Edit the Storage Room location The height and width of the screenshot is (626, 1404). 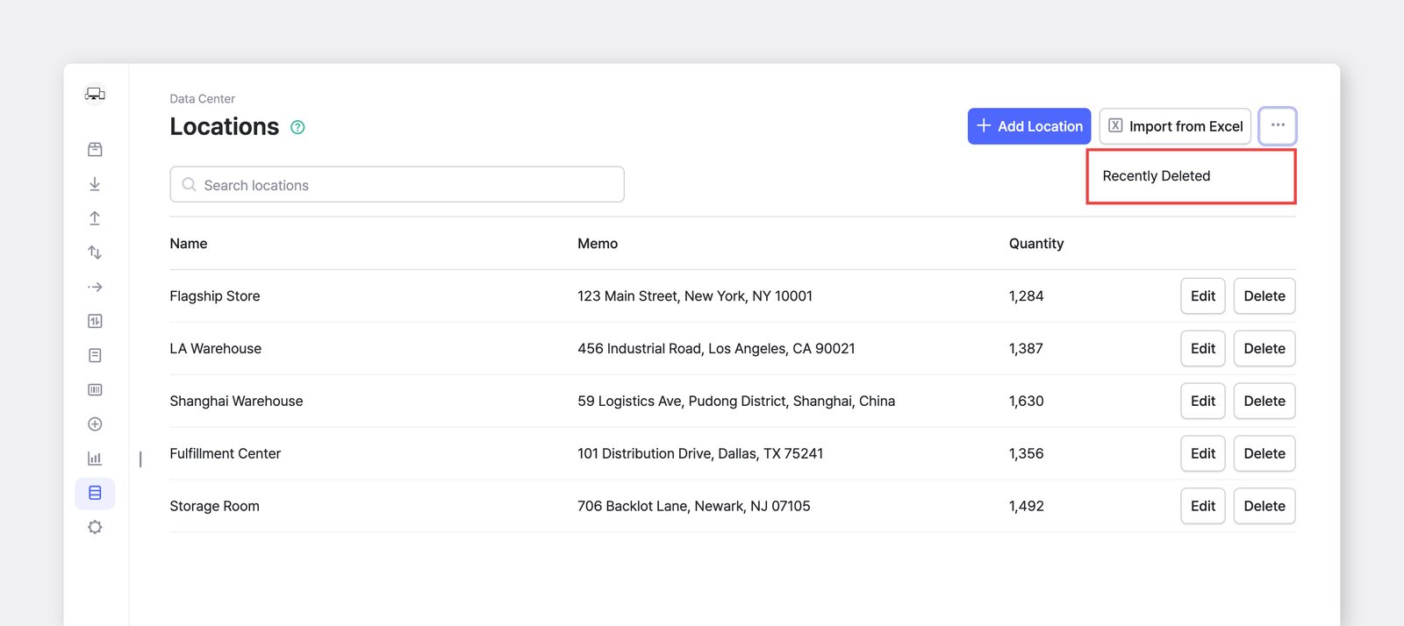1203,506
